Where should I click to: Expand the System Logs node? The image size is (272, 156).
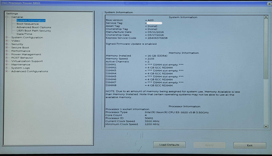tap(7, 68)
